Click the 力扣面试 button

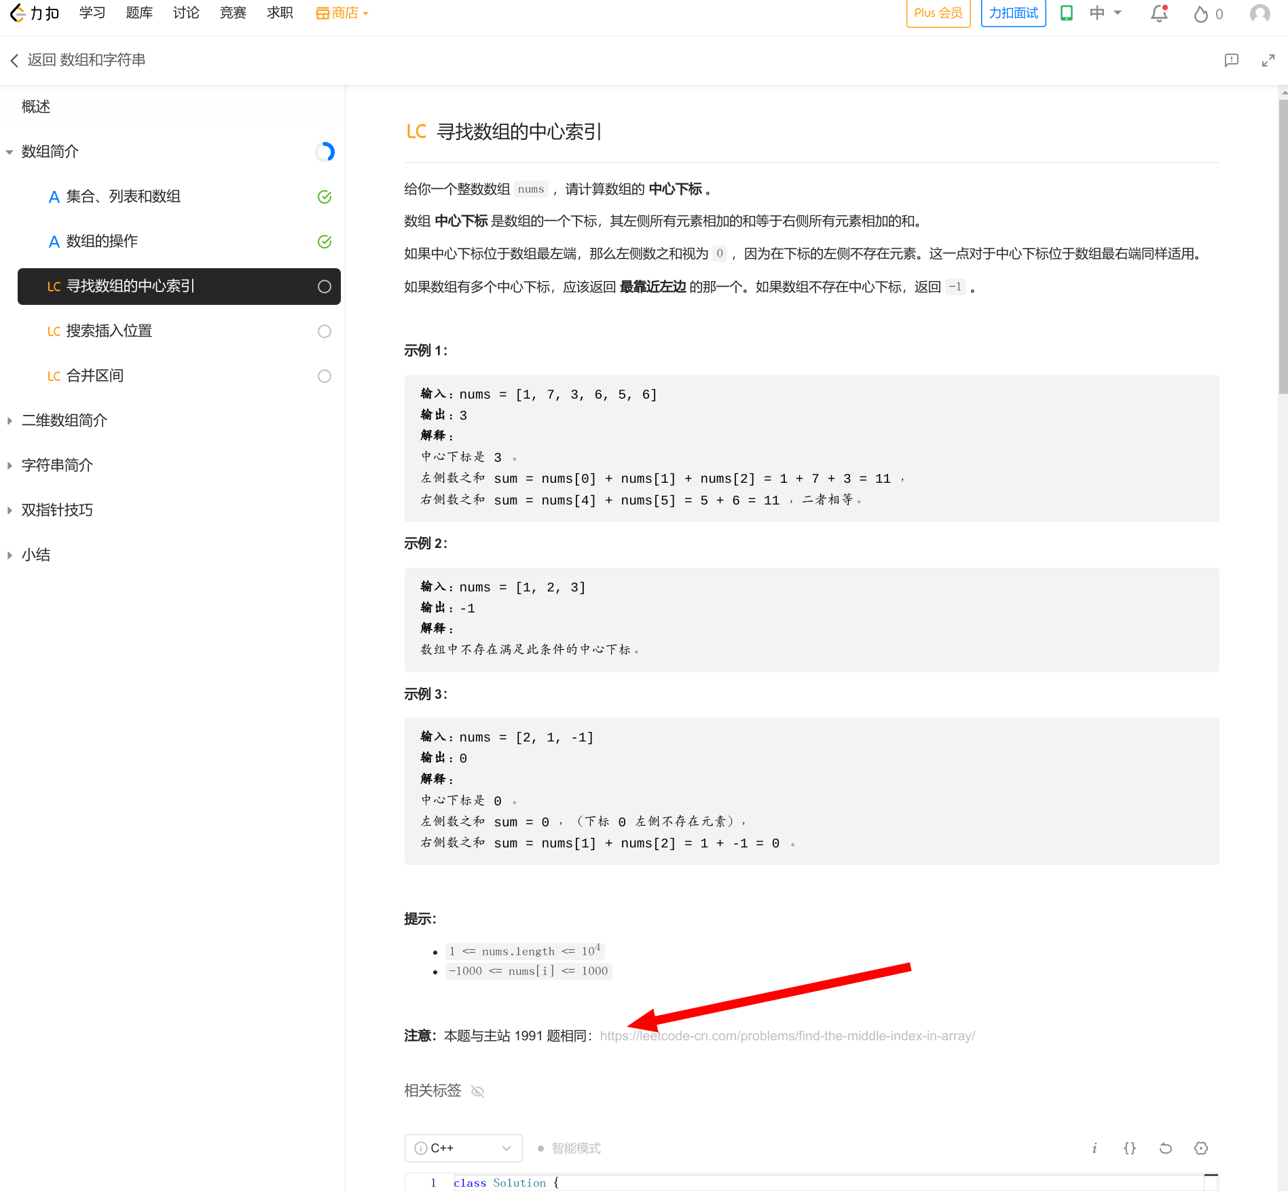pos(1013,13)
